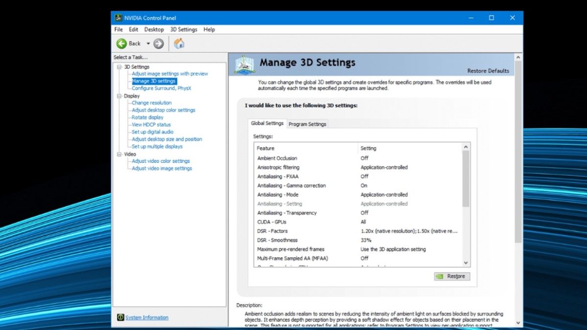Click the Restore button

pyautogui.click(x=452, y=276)
